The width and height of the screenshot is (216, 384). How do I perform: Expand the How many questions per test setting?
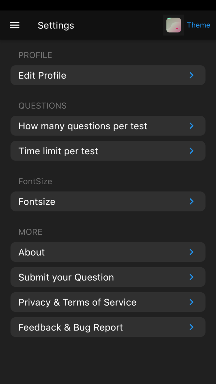tap(108, 126)
